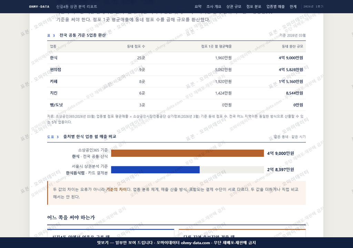Click the 2억 8,397만원 bar value
This screenshot has width=353, height=248.
click(281, 170)
